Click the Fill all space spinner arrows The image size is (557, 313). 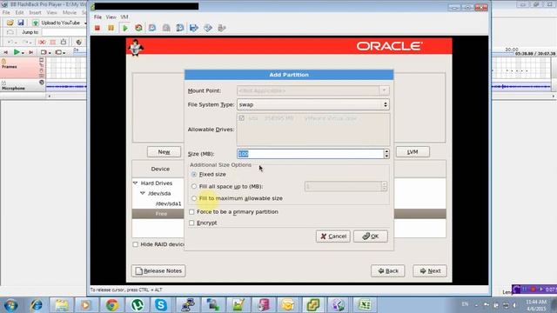pos(384,186)
